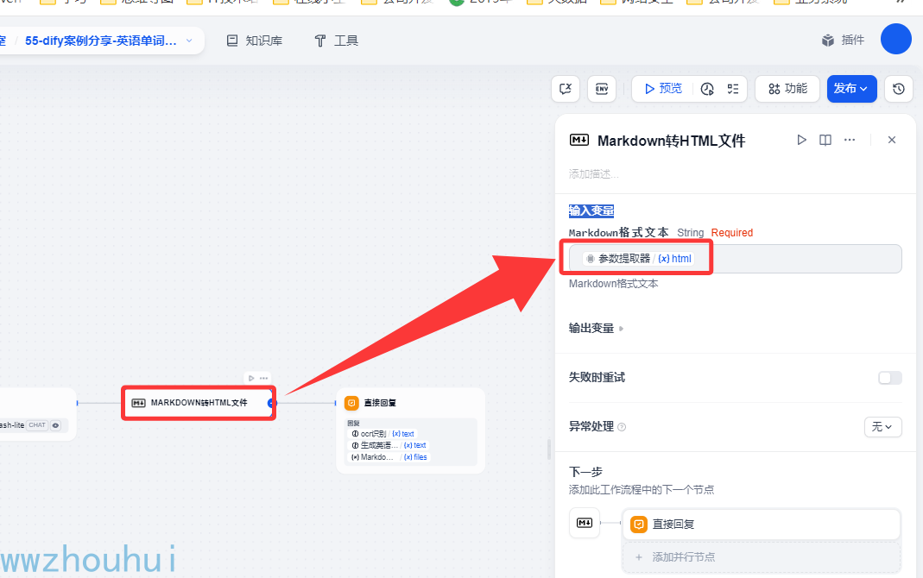The height and width of the screenshot is (578, 923).
Task: Open the 功能 features button
Action: point(787,89)
